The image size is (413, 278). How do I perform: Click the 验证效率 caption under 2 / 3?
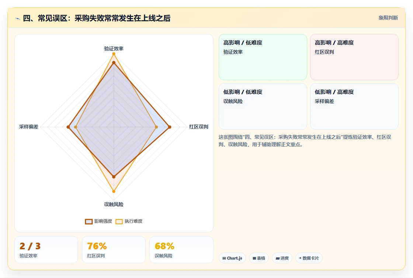click(28, 256)
